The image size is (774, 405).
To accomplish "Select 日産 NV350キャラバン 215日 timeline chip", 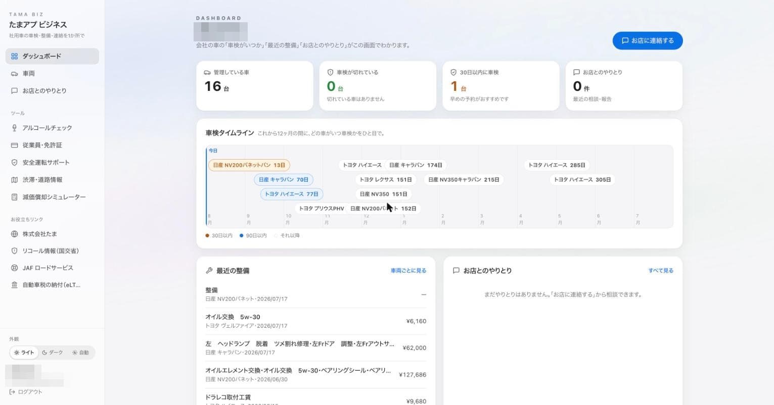I will (x=464, y=179).
